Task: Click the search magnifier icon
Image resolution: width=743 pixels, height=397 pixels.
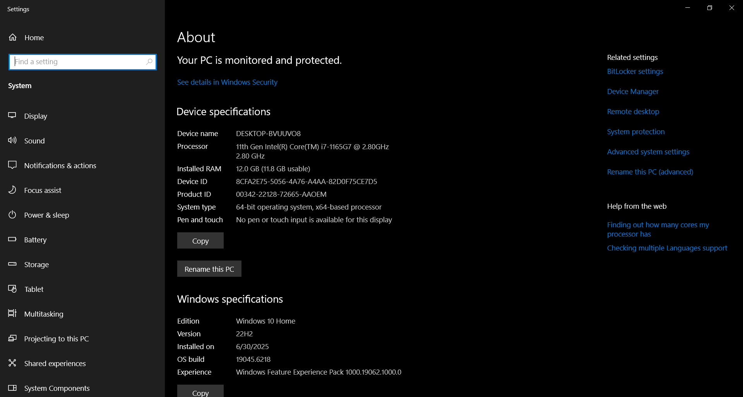Action: click(x=149, y=62)
